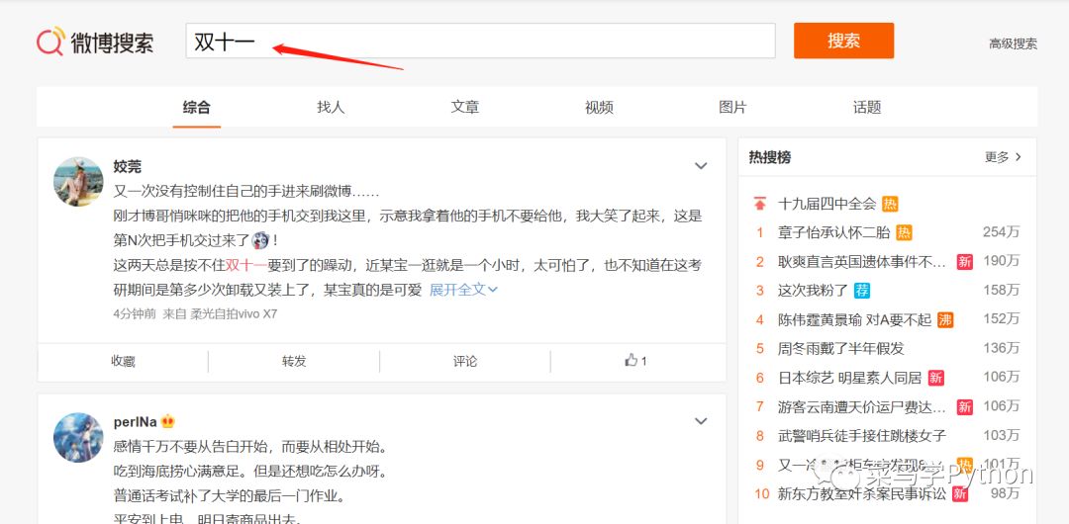Click 新 badge beside 游客云南 topic
The height and width of the screenshot is (524, 1069).
[965, 406]
